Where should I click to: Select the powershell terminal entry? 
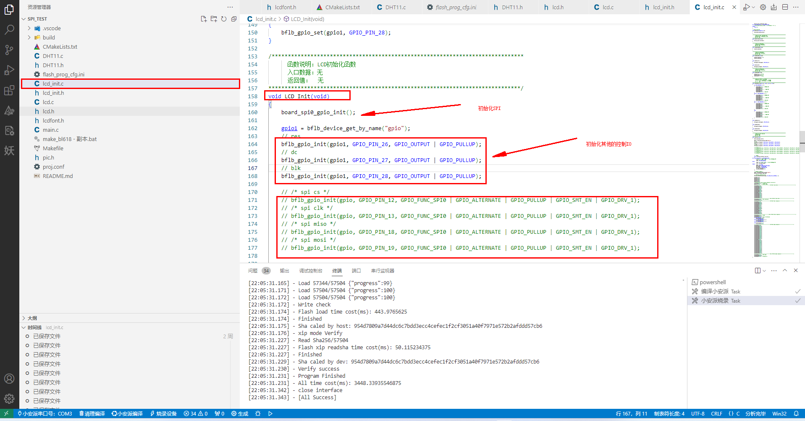coord(746,282)
